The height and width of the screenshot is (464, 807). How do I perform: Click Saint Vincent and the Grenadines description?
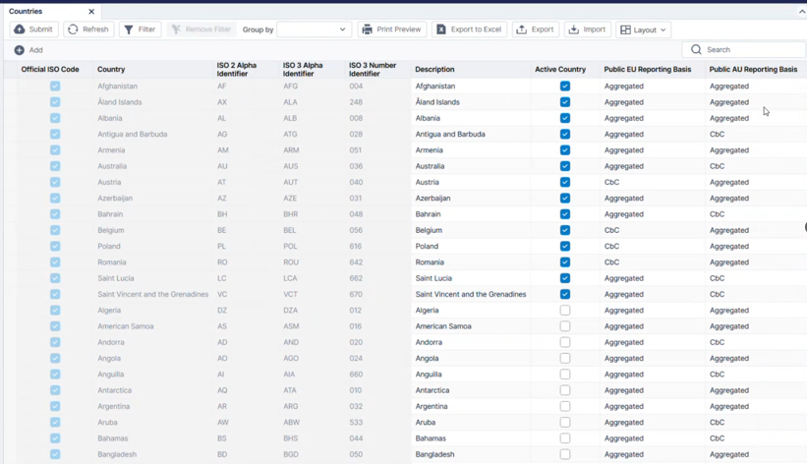point(471,294)
